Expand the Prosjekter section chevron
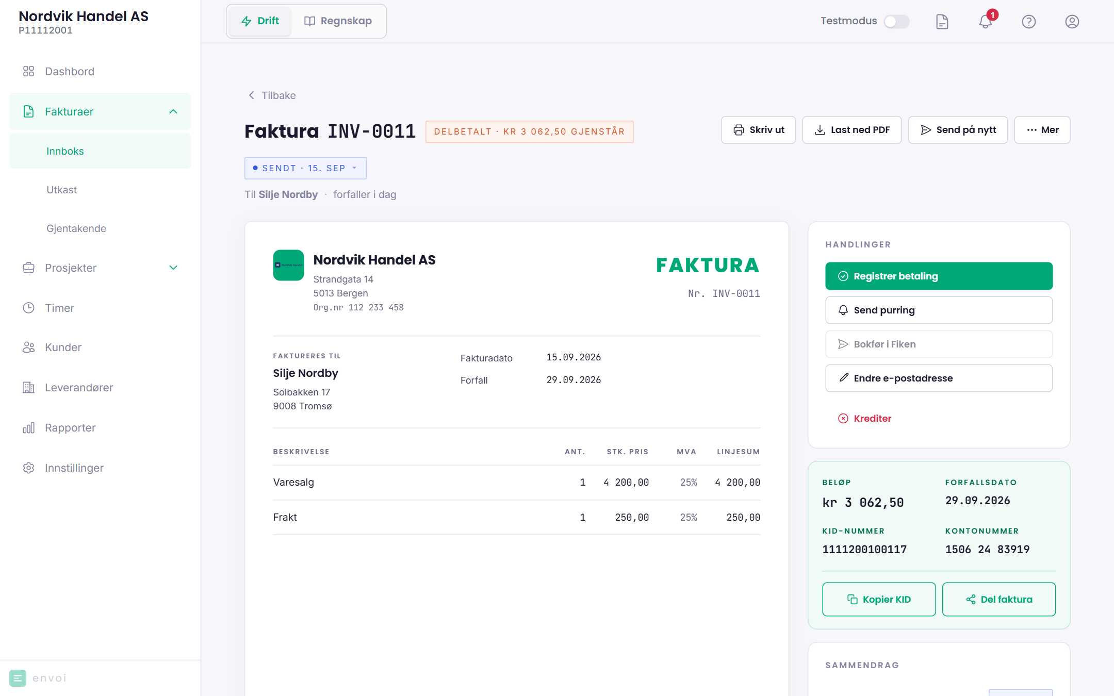This screenshot has height=696, width=1114. click(173, 268)
